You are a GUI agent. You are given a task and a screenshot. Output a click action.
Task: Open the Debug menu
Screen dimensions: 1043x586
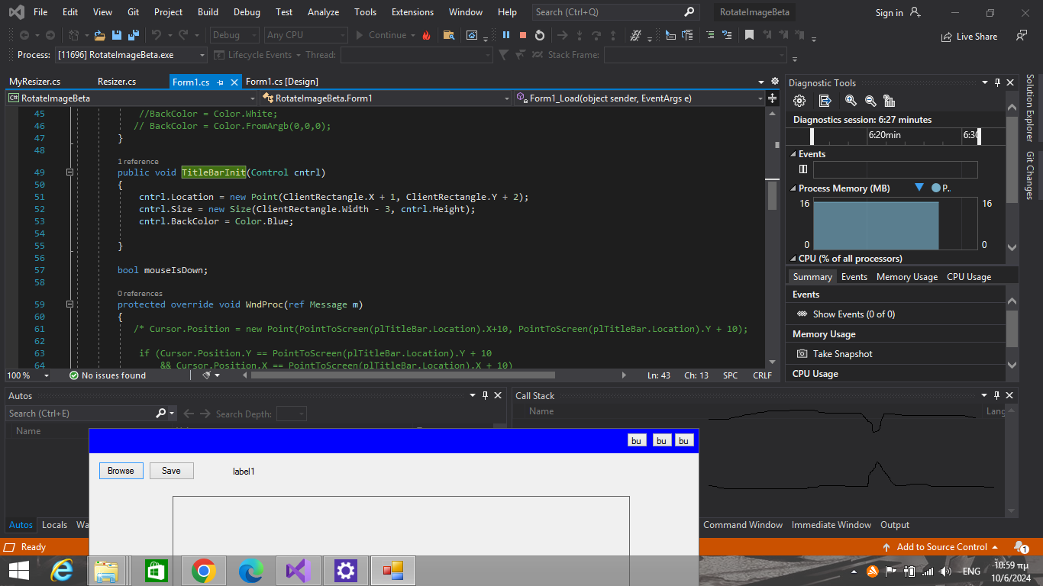(x=246, y=12)
